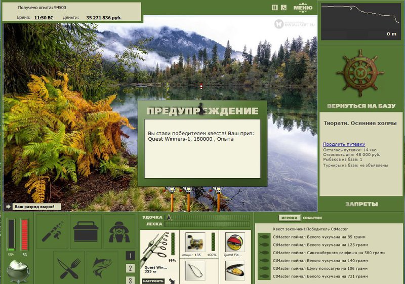Select the Quest Fis... line spool
The image size is (405, 284).
[235, 242]
